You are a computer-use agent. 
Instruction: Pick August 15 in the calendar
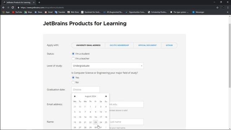click(90, 117)
